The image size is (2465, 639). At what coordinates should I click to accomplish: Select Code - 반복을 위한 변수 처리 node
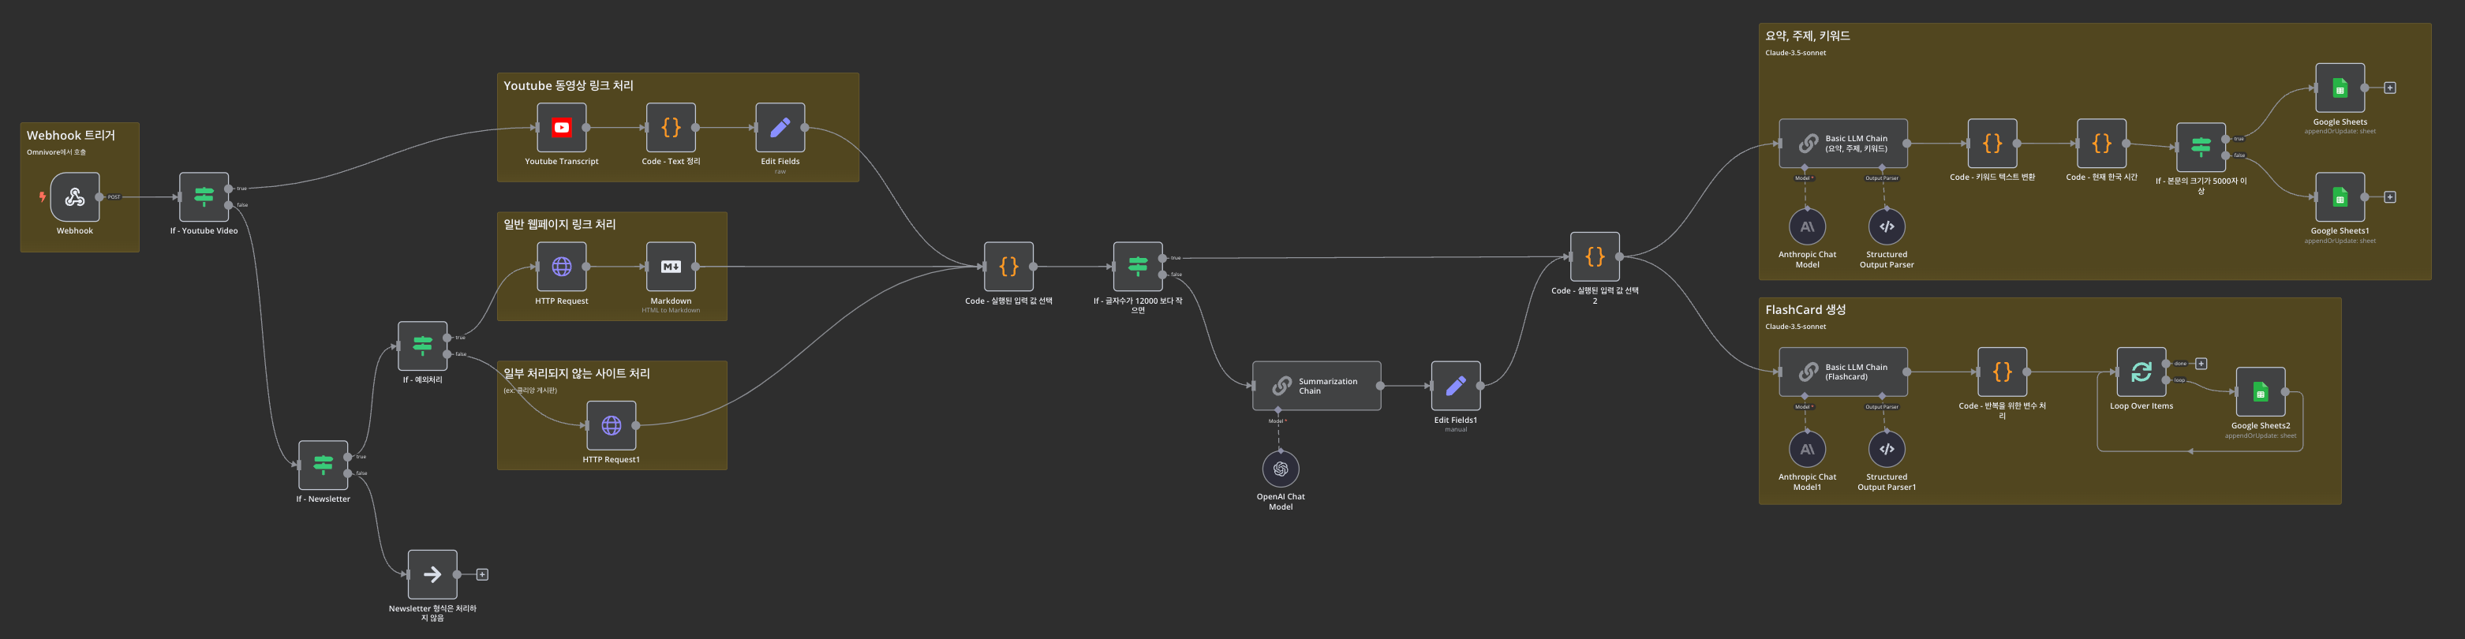(x=2002, y=372)
